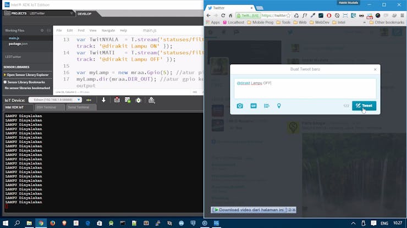The height and width of the screenshot is (228, 407).
Task: Open the manage app settings gear icon
Action: coord(152,100)
